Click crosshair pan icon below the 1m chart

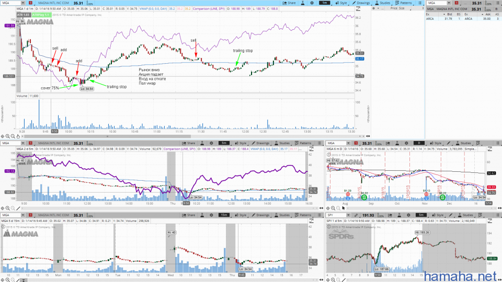pyautogui.click(x=3, y=136)
